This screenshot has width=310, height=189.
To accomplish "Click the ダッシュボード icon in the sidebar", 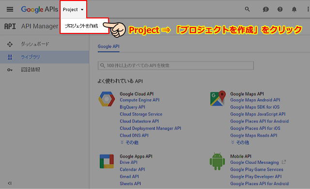I will click(x=10, y=44).
